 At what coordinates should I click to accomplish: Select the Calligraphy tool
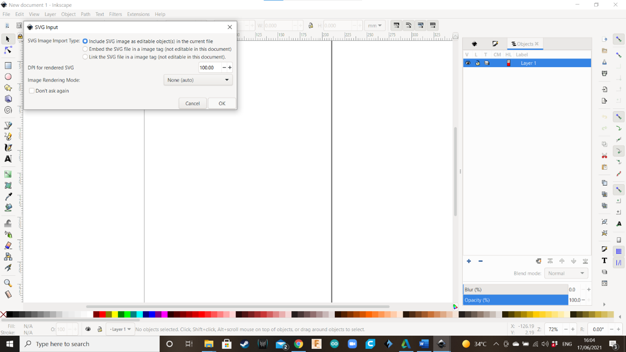(x=8, y=148)
